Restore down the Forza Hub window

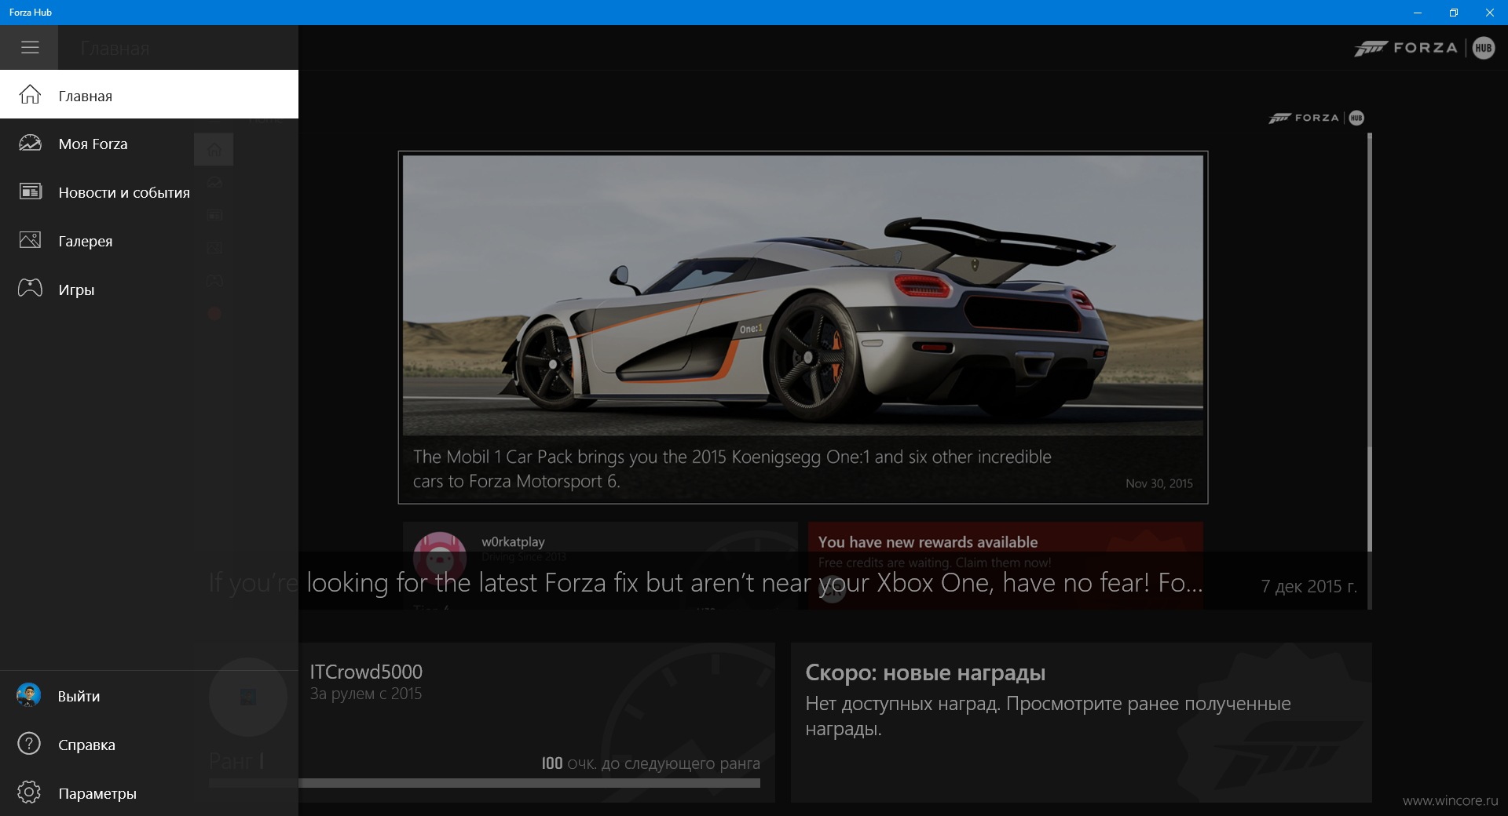[x=1454, y=13]
